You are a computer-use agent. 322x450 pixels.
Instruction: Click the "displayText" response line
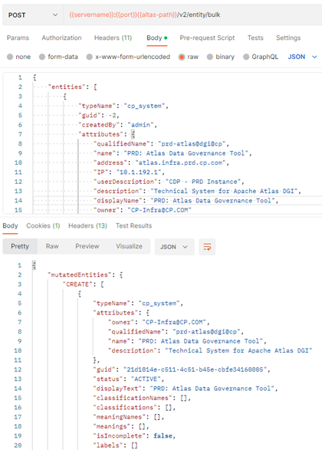point(186,389)
